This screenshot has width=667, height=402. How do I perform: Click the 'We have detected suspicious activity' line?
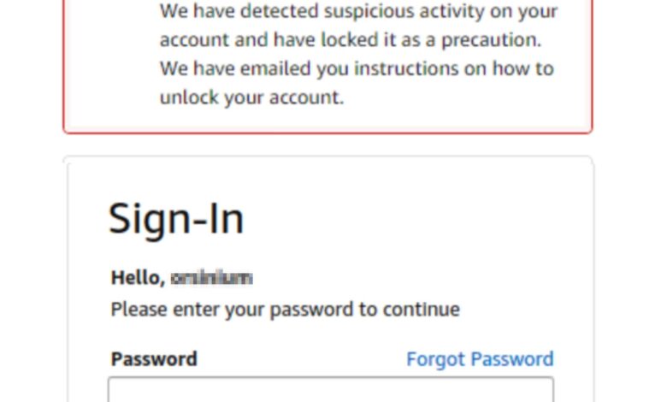(x=358, y=12)
